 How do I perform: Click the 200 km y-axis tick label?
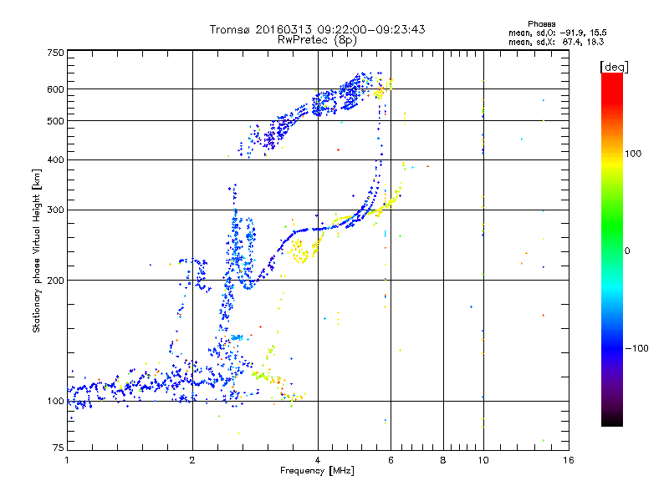[55, 281]
